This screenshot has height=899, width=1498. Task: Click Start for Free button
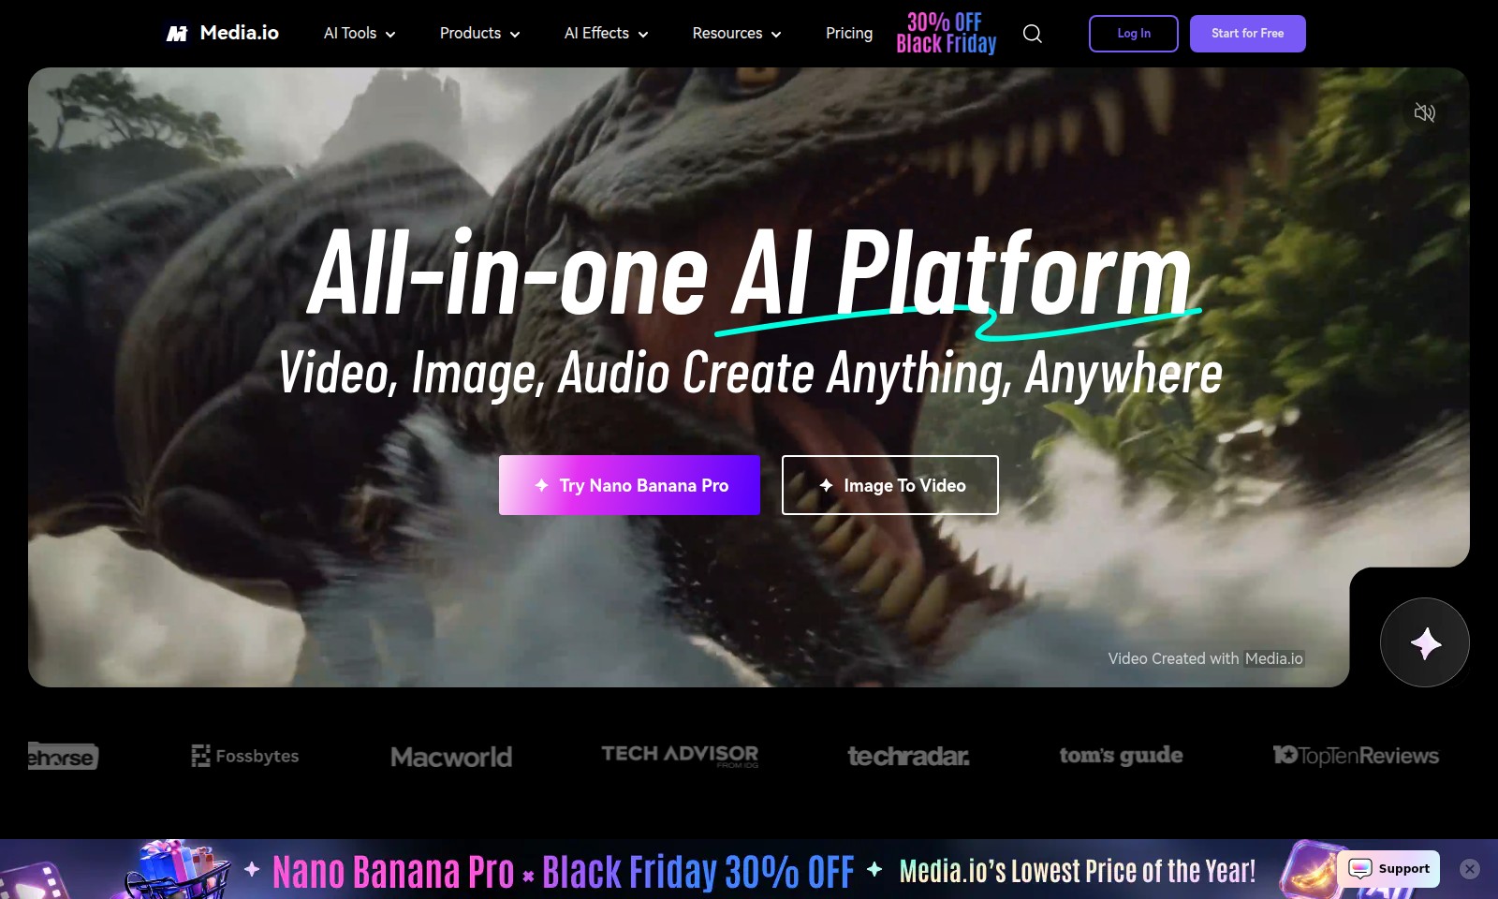pos(1248,34)
